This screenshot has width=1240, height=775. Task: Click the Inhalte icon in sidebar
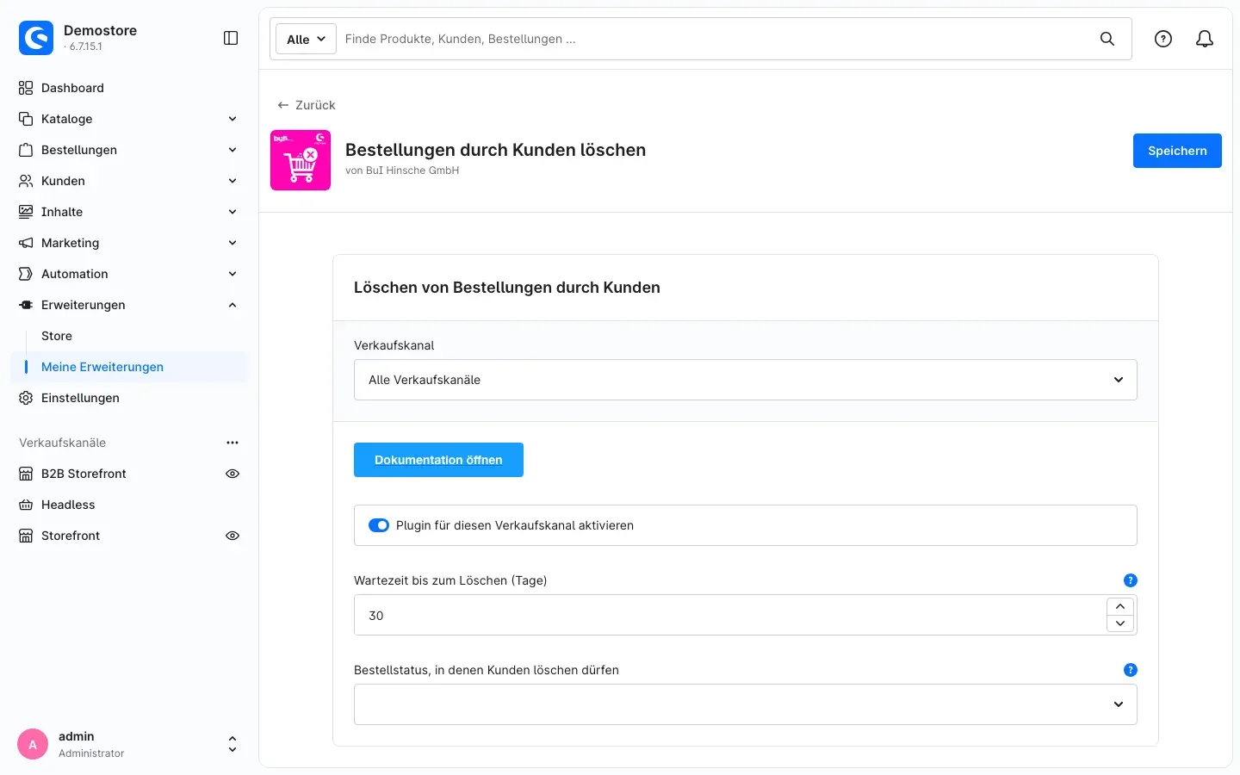[26, 212]
